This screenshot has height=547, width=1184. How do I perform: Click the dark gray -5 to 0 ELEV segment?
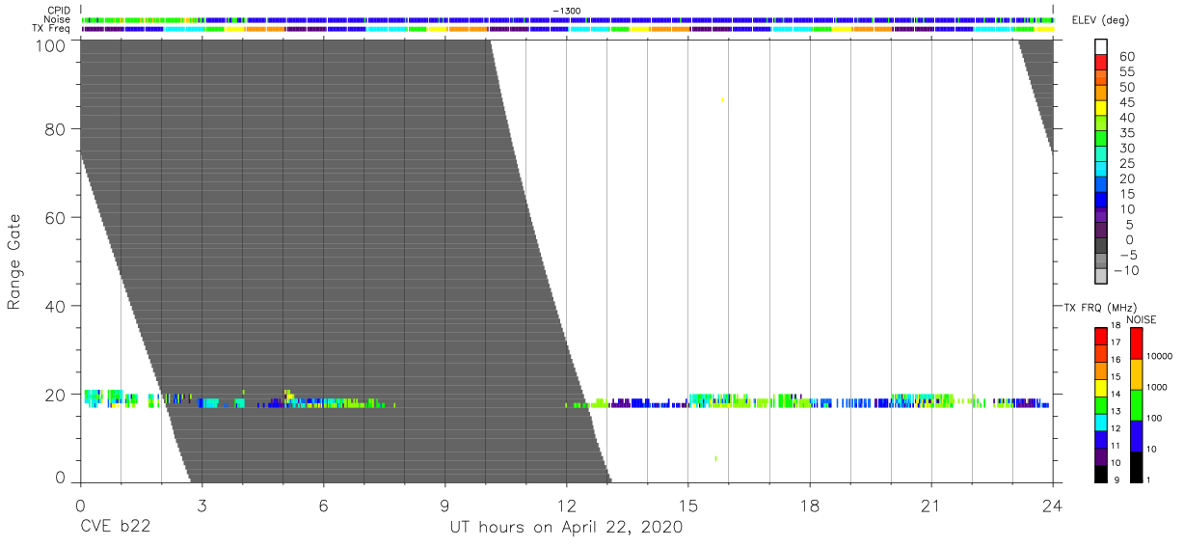(x=1102, y=247)
